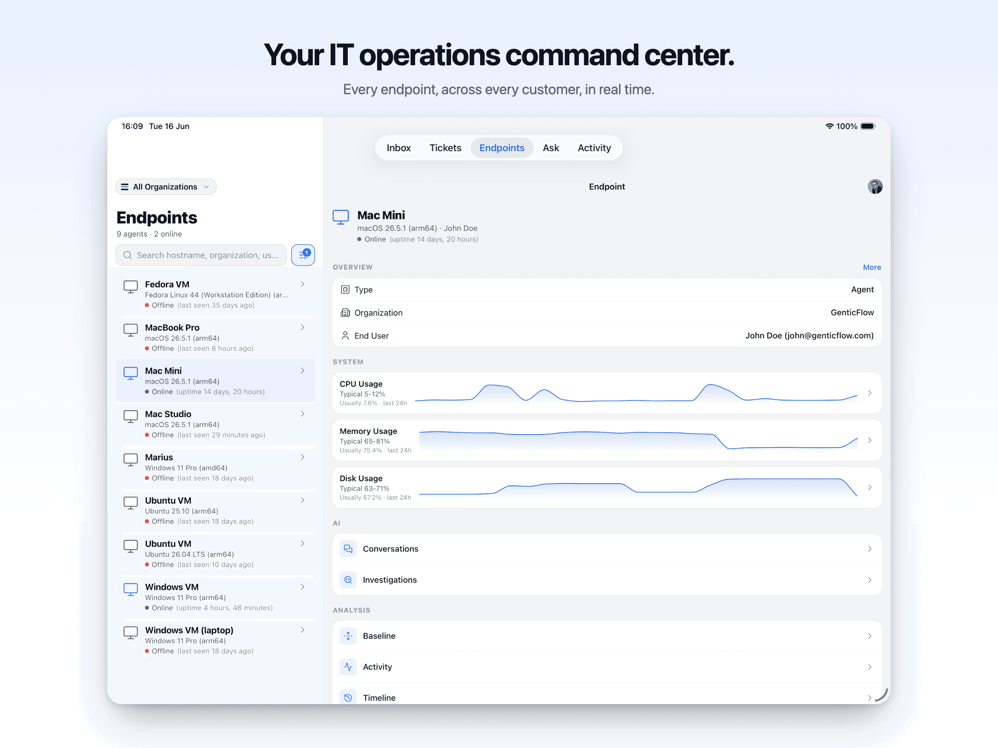Open Baseline row chevron
This screenshot has height=748, width=998.
pos(869,636)
